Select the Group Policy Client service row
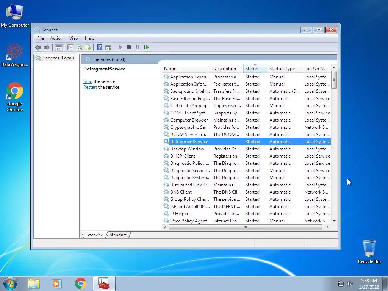 247,199
